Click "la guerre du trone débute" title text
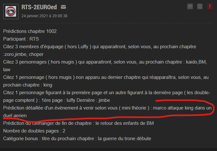This screenshot has height=151, width=217. [124, 139]
